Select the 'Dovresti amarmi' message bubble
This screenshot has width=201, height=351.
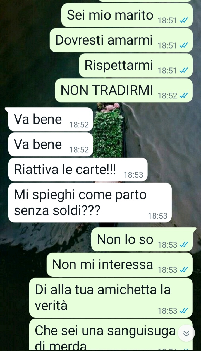pos(121,40)
